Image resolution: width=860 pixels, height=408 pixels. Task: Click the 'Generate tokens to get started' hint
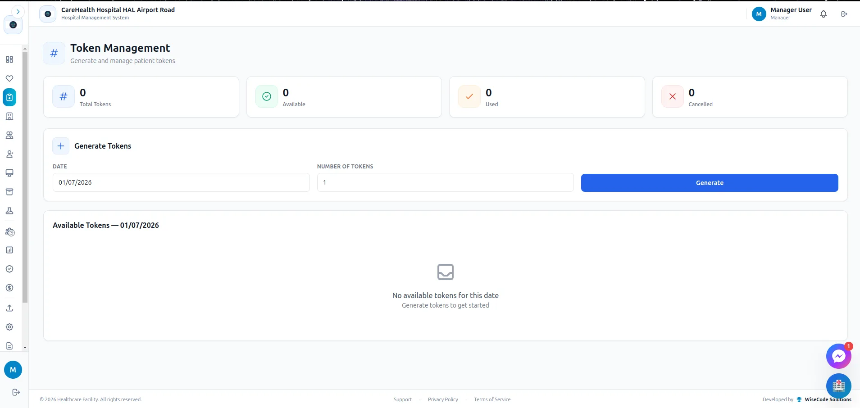[446, 305]
